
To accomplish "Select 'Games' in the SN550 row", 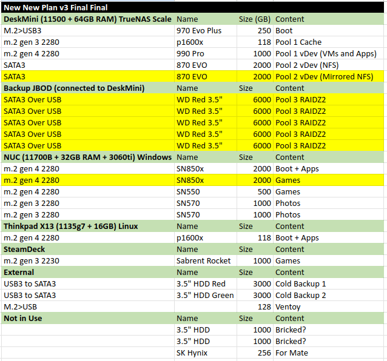I will pos(329,192).
